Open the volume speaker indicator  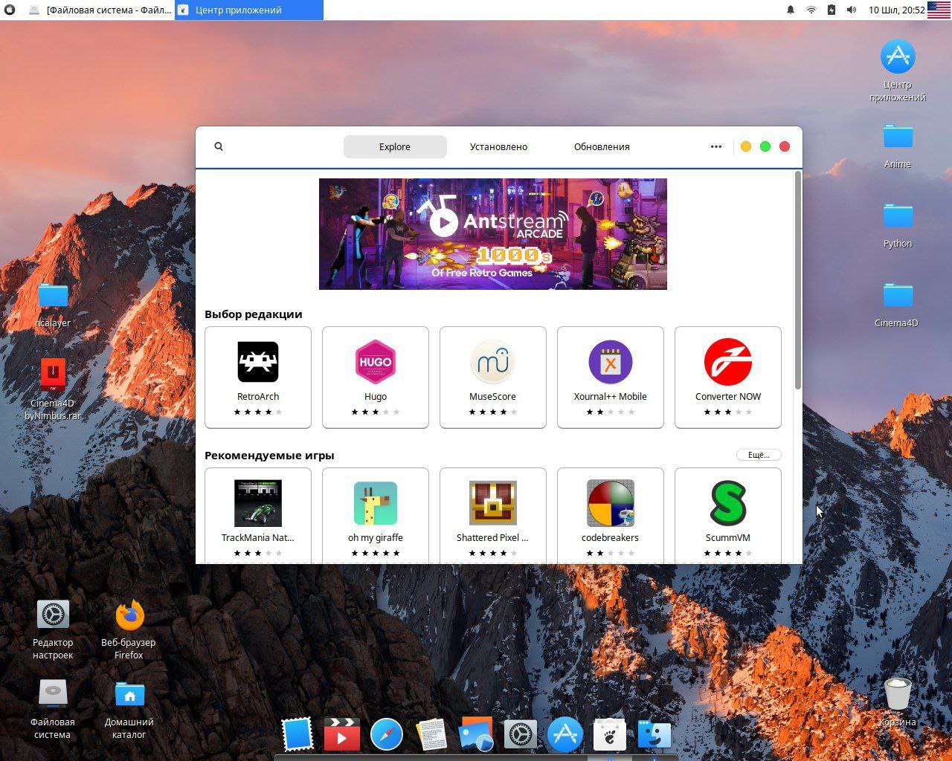(852, 10)
